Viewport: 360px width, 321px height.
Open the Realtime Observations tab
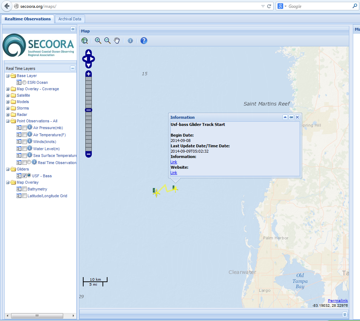[27, 19]
